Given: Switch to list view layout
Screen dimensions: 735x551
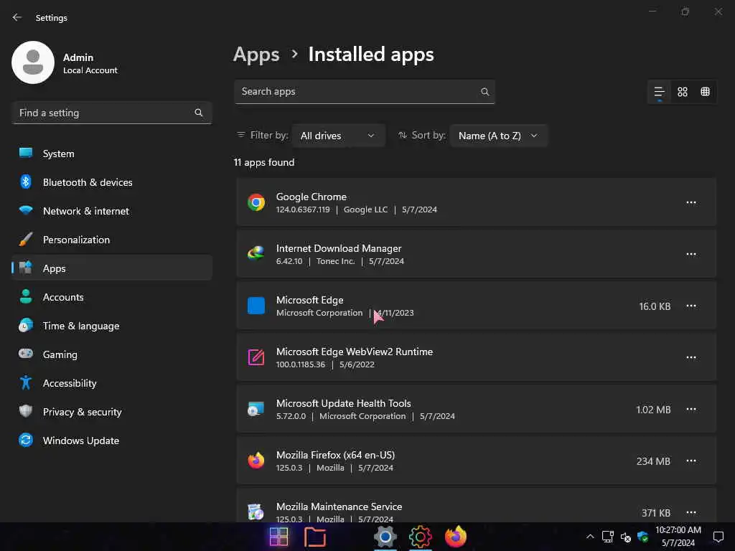Looking at the screenshot, I should [659, 92].
